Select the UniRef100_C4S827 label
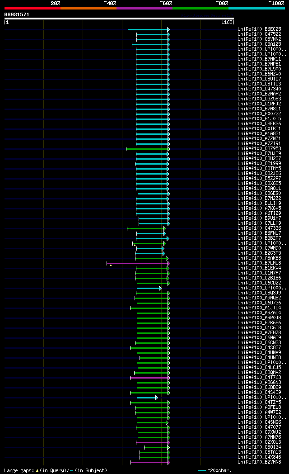The image size is (289, 474). [x=259, y=348]
